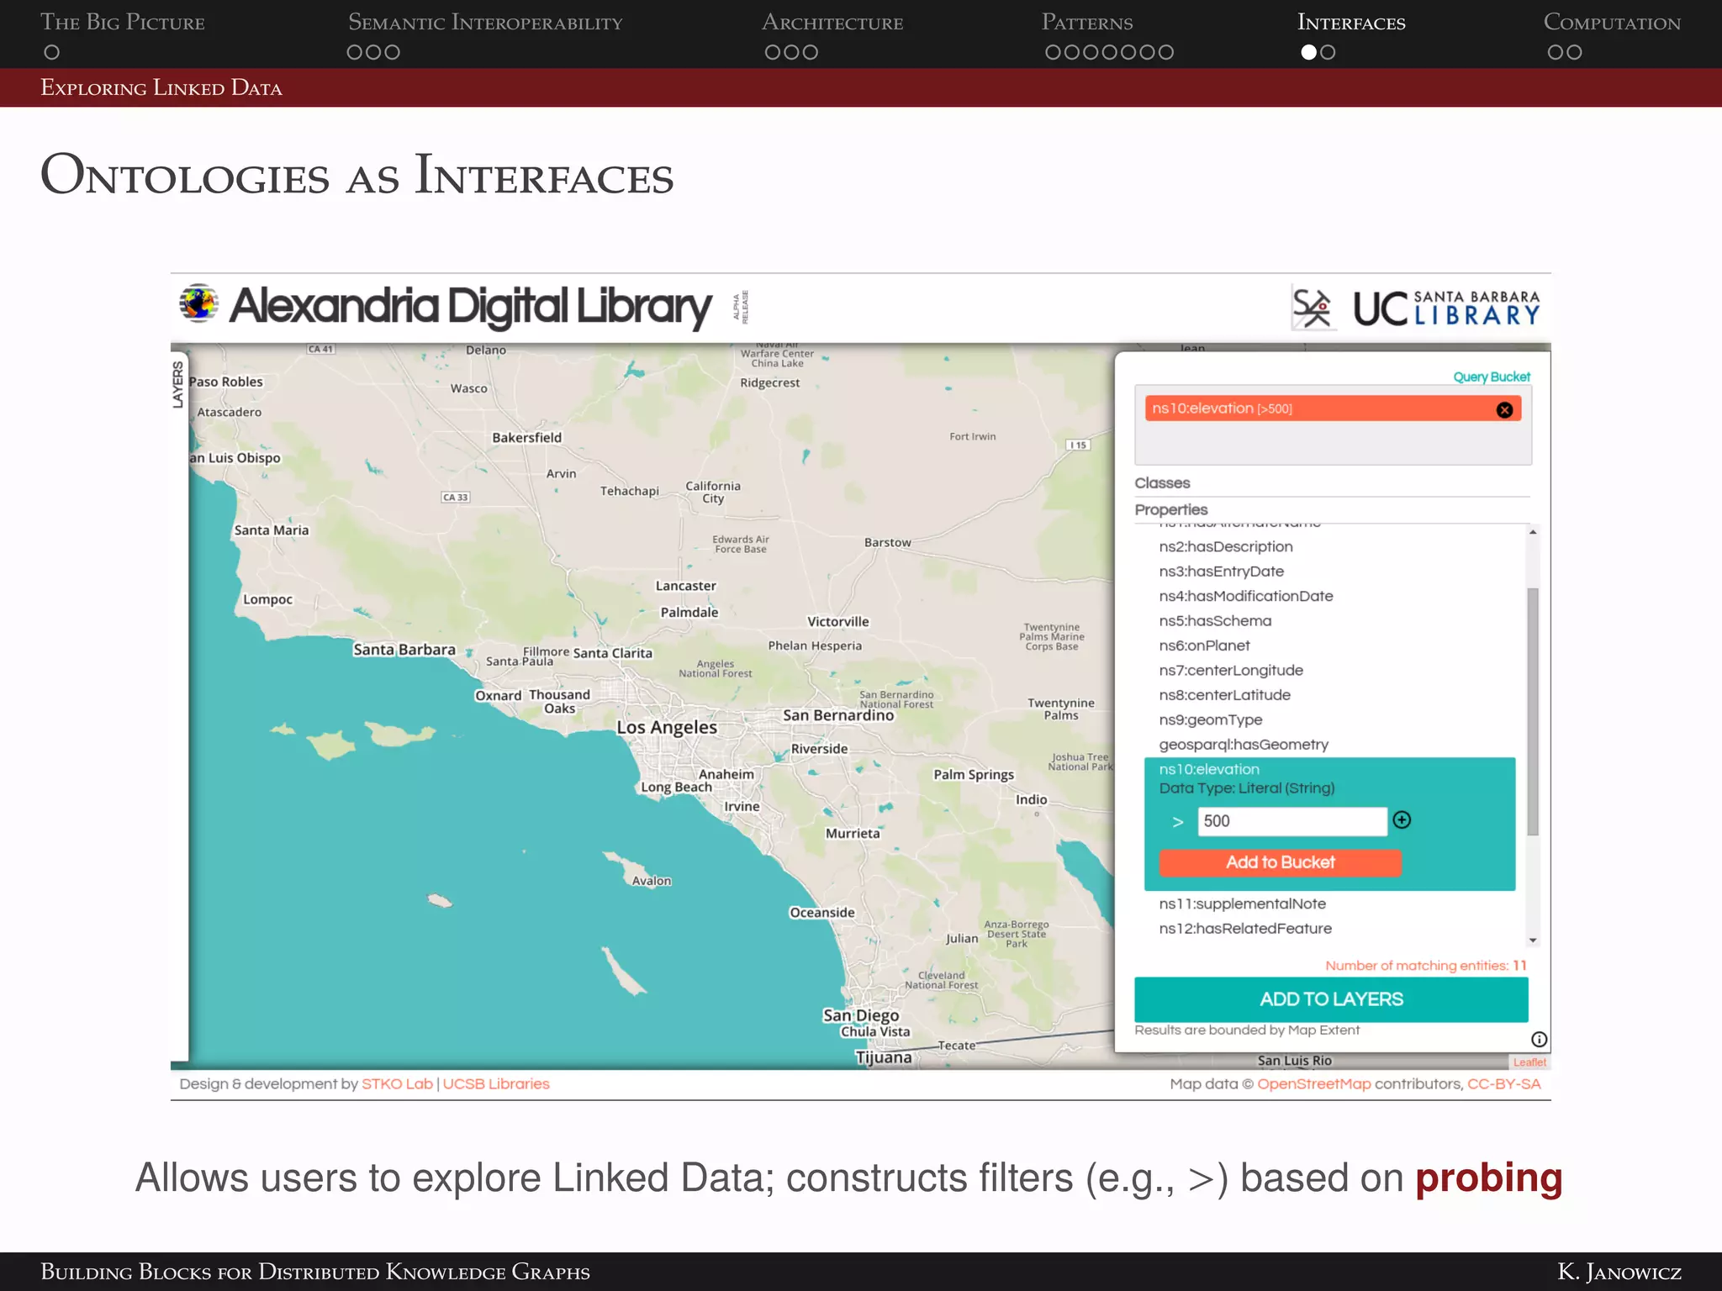Image resolution: width=1722 pixels, height=1291 pixels.
Task: Go to Semantic Interoperability section
Action: click(485, 23)
